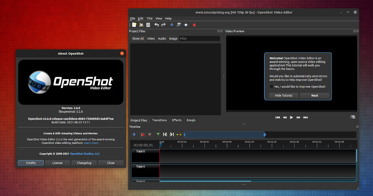The image size is (373, 196).
Task: Toggle the Video filter in Project Files
Action: point(151,38)
